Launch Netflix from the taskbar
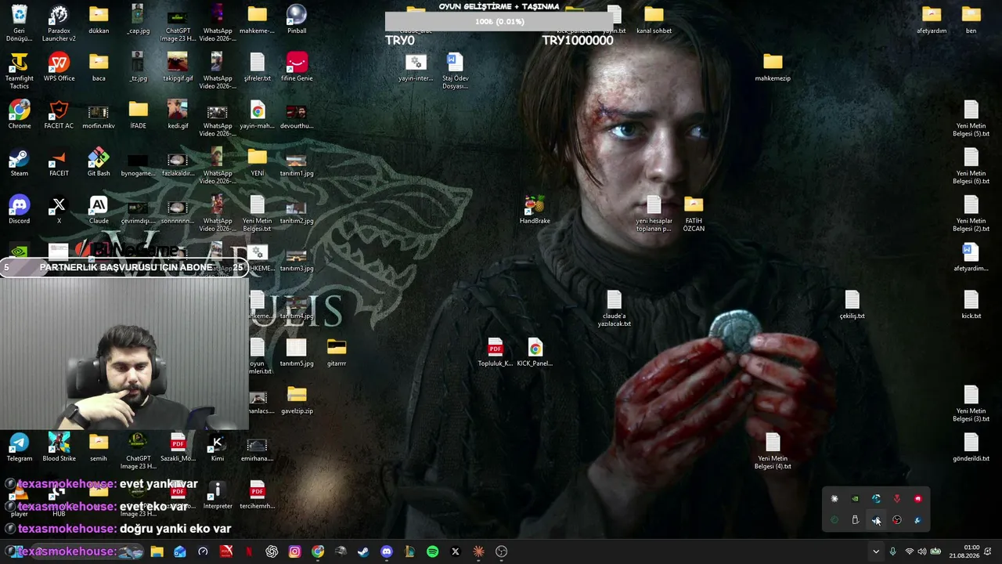The width and height of the screenshot is (1002, 564). 249,551
